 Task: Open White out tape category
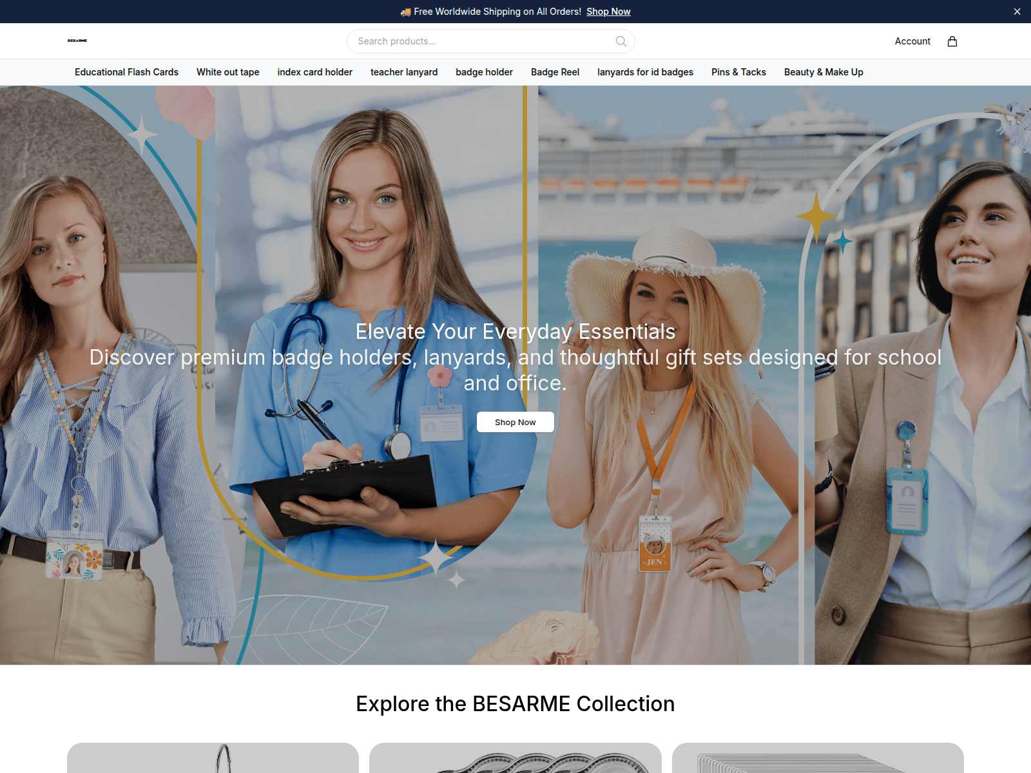pos(228,72)
